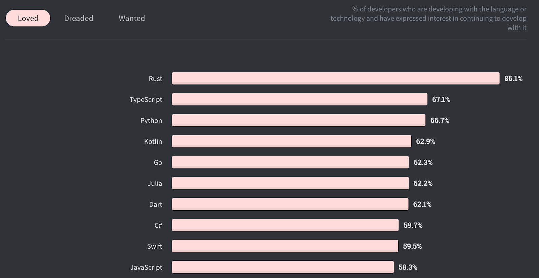
Task: Open the Wanted tab
Action: tap(132, 18)
